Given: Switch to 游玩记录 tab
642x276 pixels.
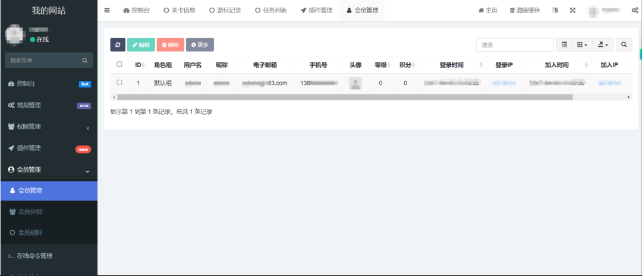Looking at the screenshot, I should click(x=225, y=10).
